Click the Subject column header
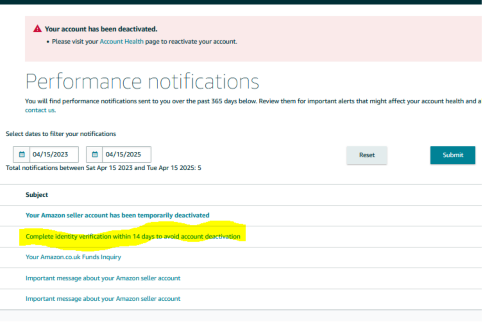 (37, 195)
